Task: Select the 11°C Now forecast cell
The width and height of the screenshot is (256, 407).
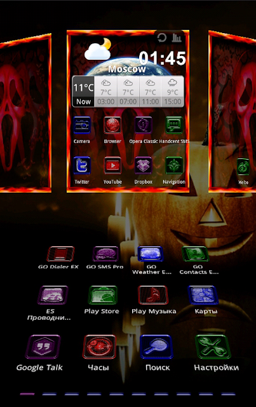Action: (x=83, y=92)
